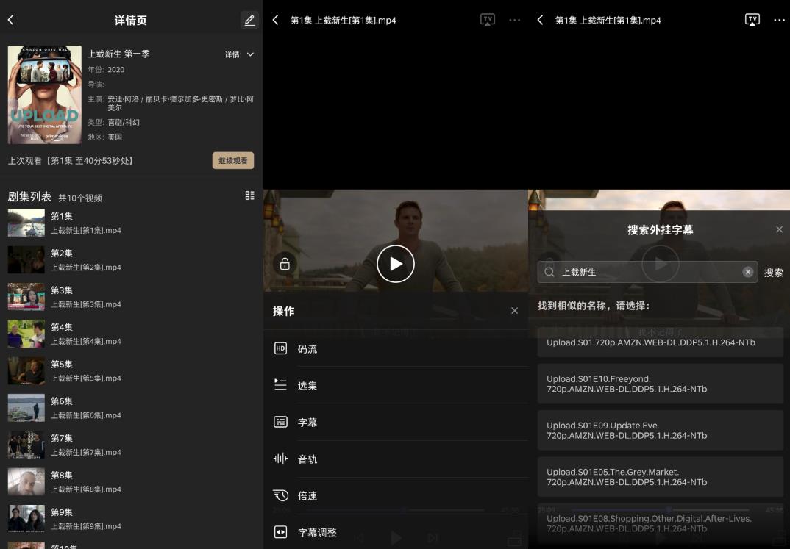Open 字幕 in the operations panel
The height and width of the screenshot is (549, 790).
click(307, 422)
